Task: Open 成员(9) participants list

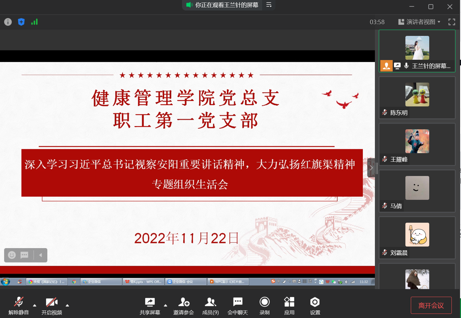Action: [x=210, y=306]
